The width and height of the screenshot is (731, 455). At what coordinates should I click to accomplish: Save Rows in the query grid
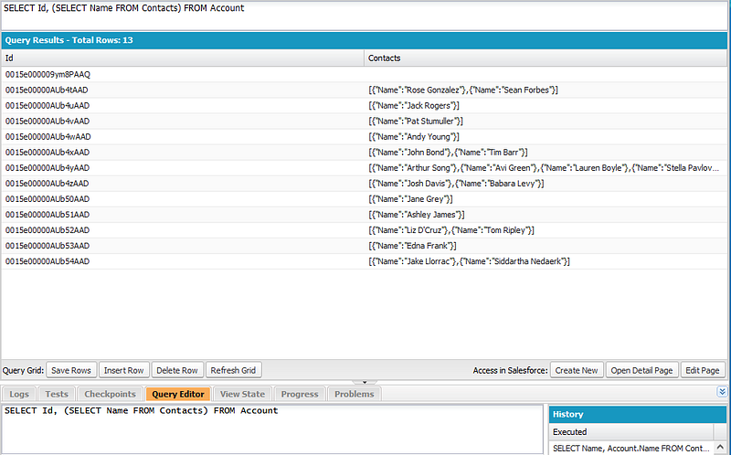71,370
